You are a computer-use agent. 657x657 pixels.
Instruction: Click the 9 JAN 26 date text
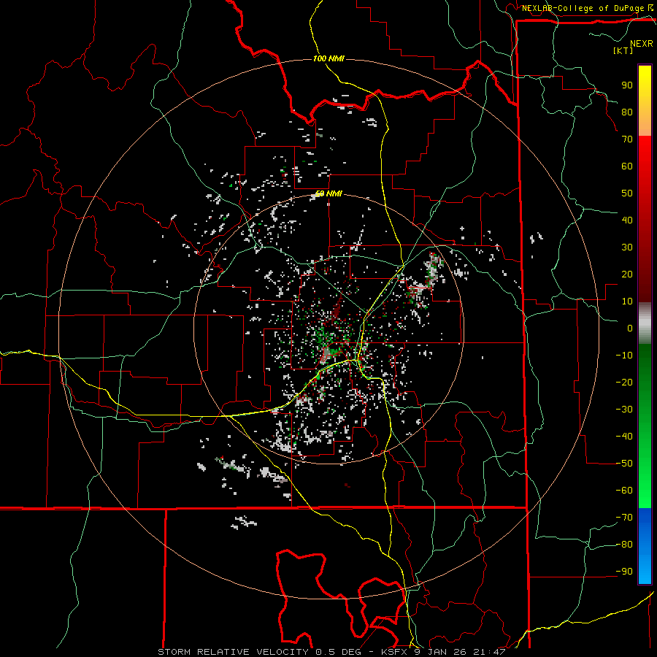(441, 652)
